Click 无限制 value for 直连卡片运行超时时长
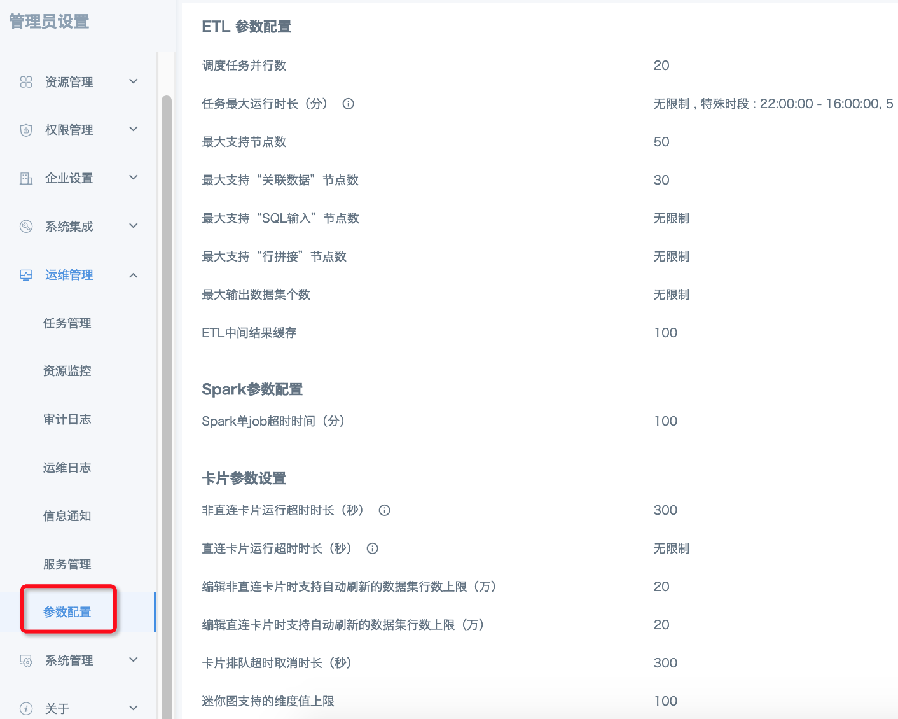This screenshot has width=898, height=719. point(672,548)
